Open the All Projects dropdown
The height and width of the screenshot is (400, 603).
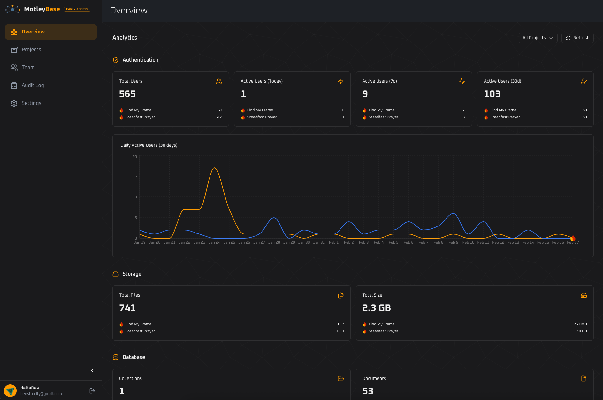pos(538,38)
